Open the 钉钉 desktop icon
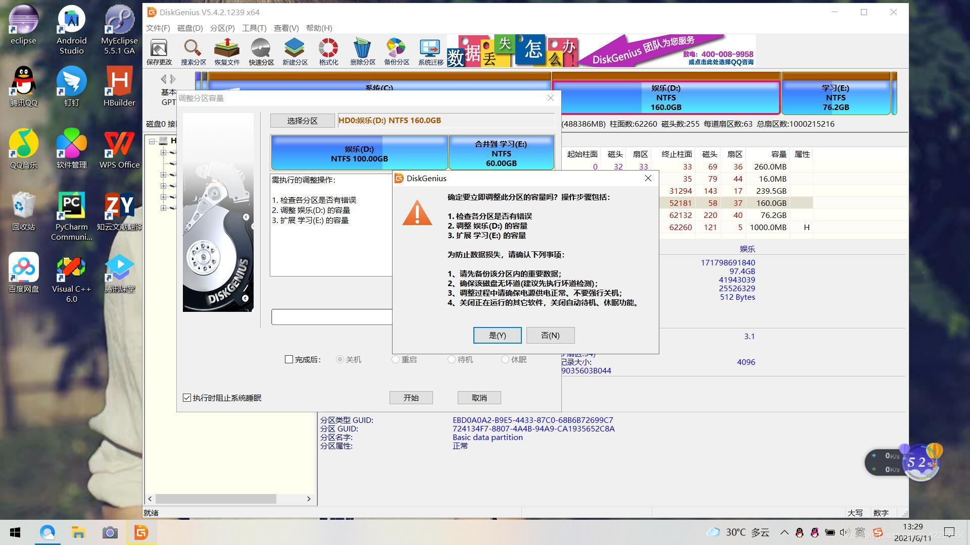The width and height of the screenshot is (970, 545). coord(71,86)
